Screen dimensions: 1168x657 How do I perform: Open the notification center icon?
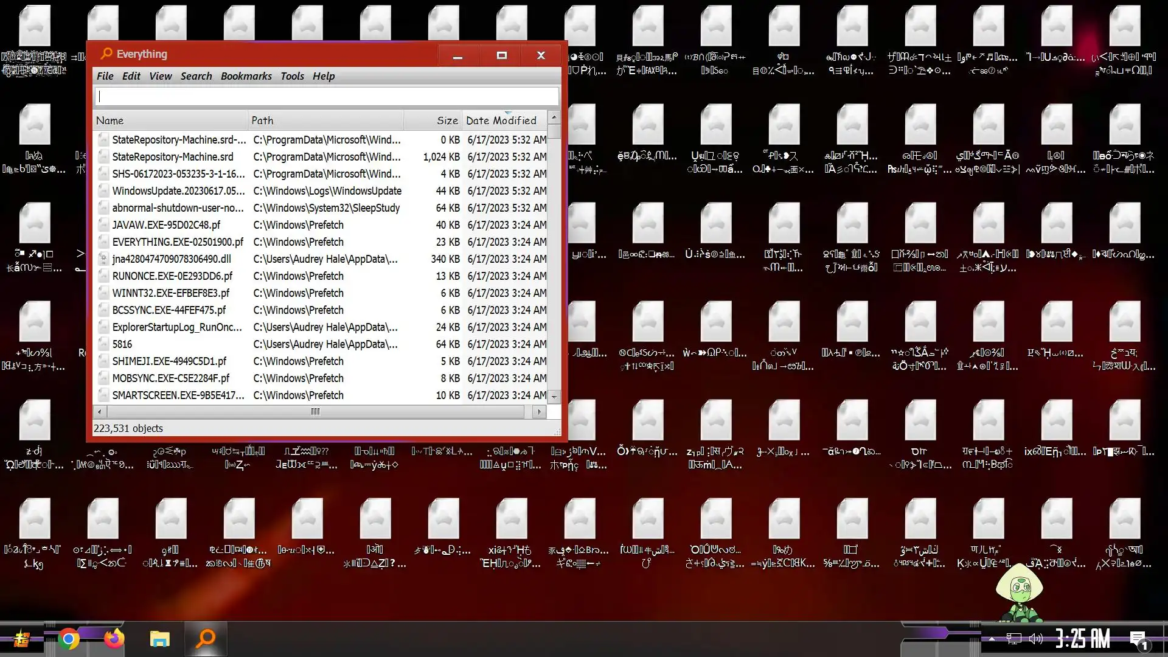point(1138,639)
